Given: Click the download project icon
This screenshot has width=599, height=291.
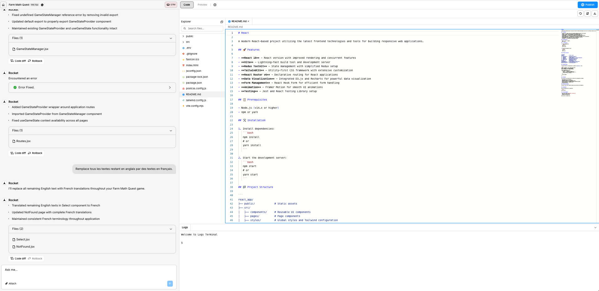Looking at the screenshot, I should [595, 14].
